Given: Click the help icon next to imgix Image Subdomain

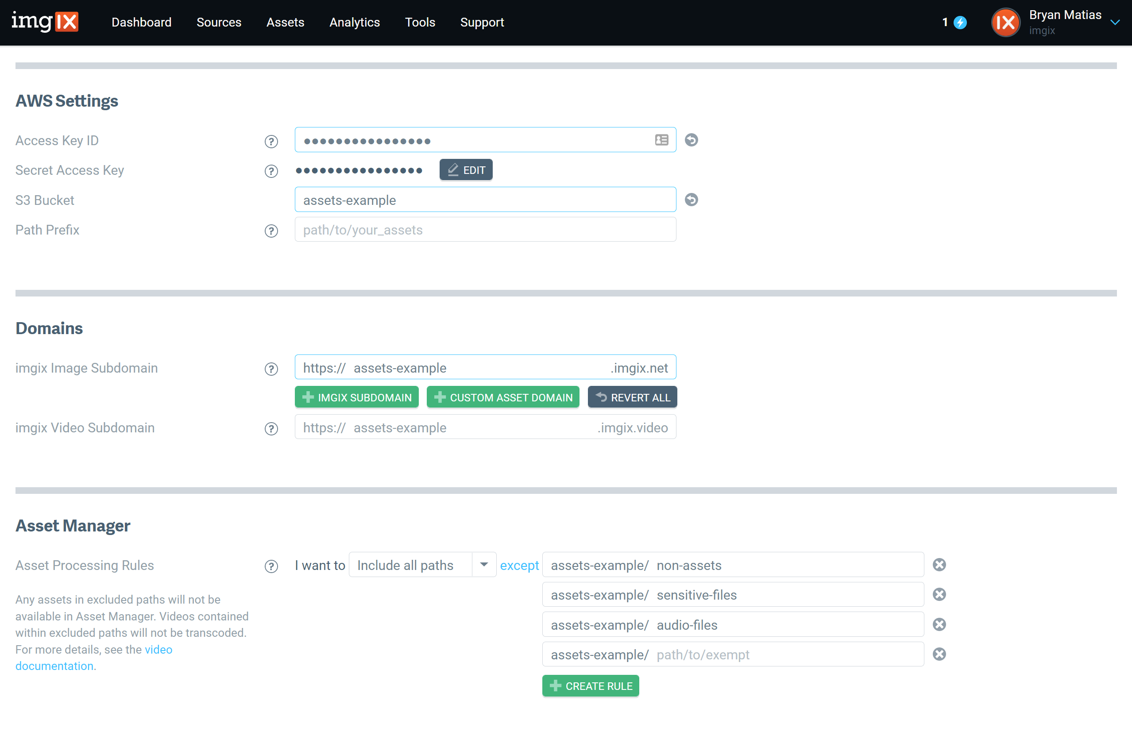Looking at the screenshot, I should point(271,369).
